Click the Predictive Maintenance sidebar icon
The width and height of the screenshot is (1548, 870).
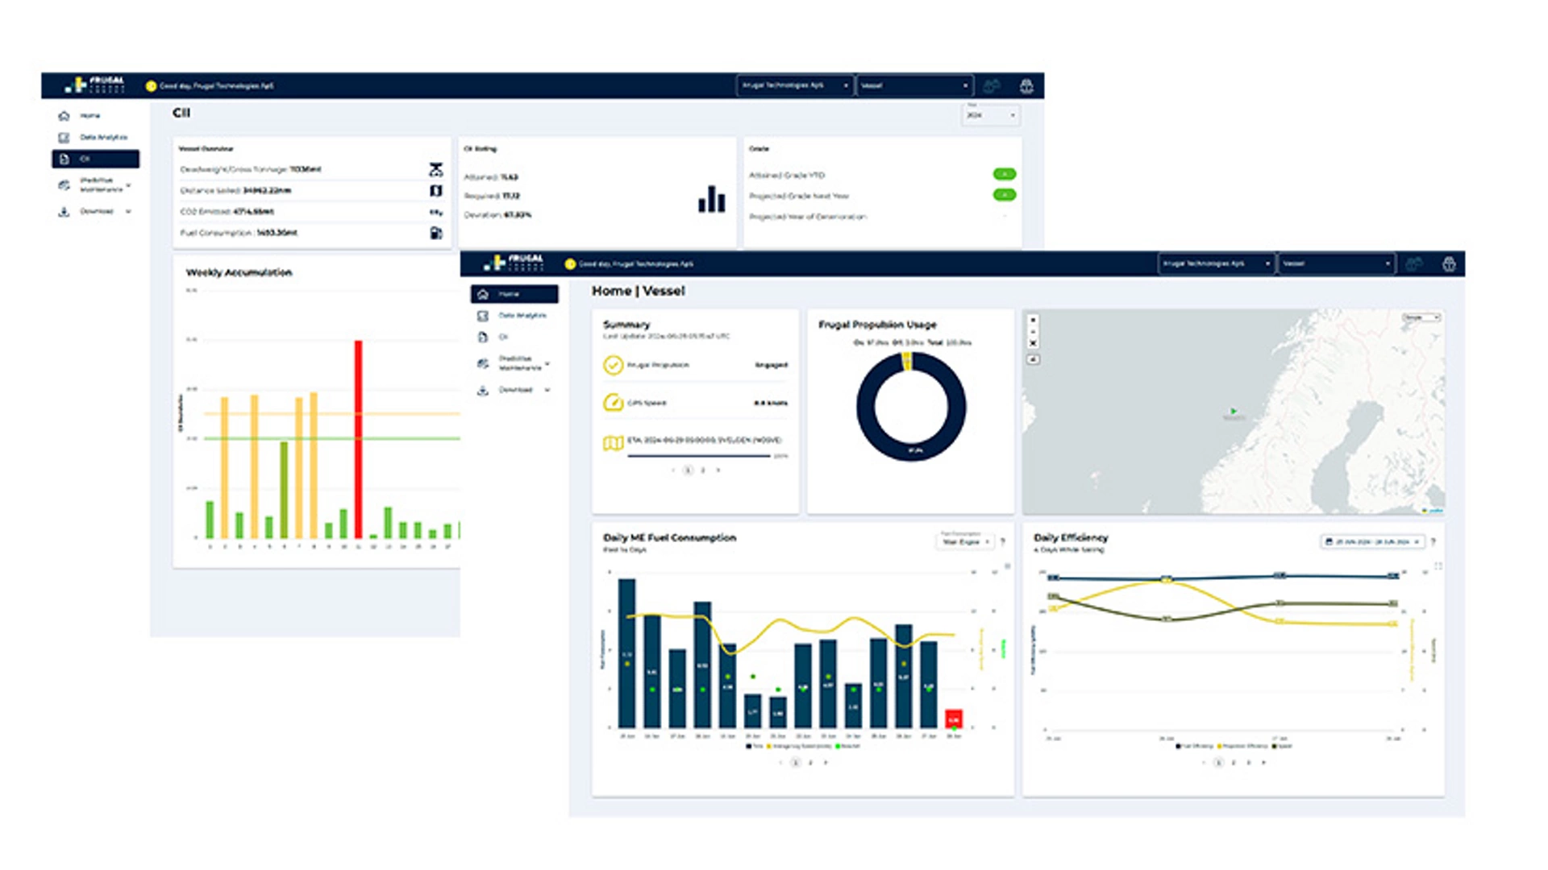pos(482,364)
